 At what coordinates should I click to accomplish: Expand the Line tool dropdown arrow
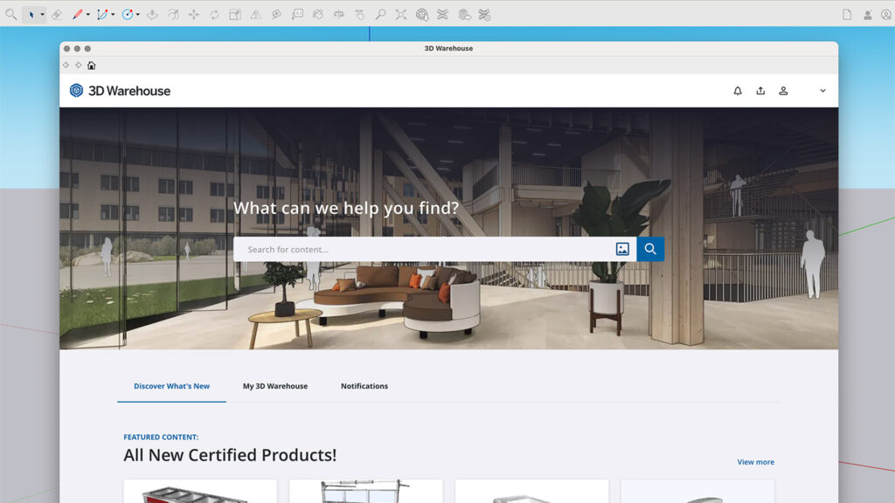88,15
